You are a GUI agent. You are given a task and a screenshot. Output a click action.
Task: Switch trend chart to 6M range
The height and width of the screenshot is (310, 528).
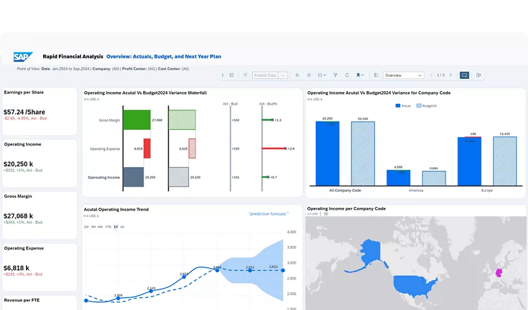(100, 227)
